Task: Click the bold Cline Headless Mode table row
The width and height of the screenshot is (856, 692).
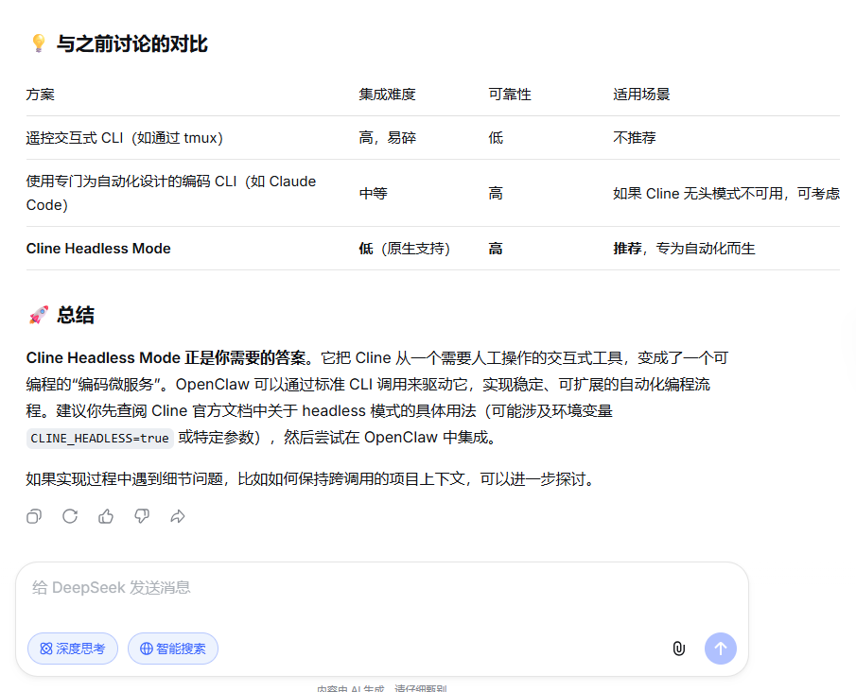Action: tap(96, 248)
